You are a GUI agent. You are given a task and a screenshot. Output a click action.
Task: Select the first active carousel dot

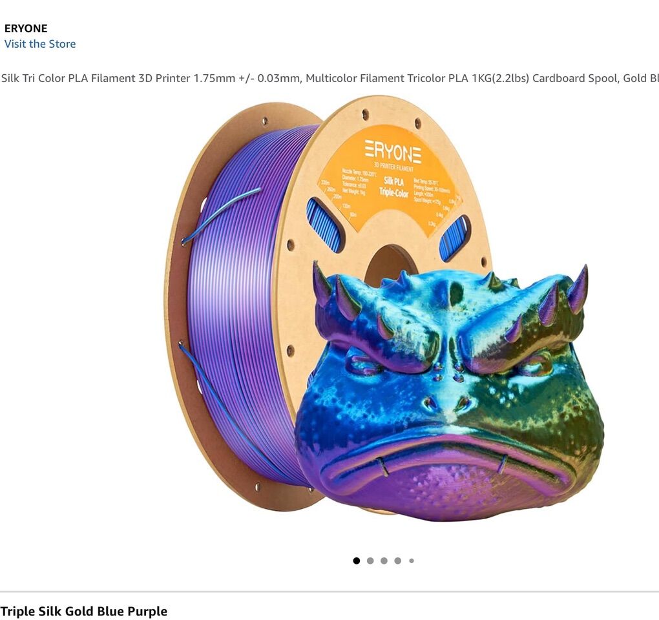pyautogui.click(x=357, y=561)
